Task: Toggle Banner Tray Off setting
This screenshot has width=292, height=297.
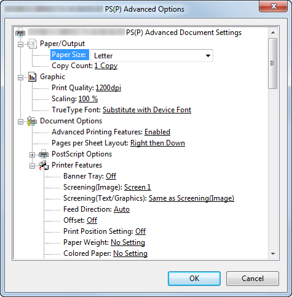Action: pos(111,176)
